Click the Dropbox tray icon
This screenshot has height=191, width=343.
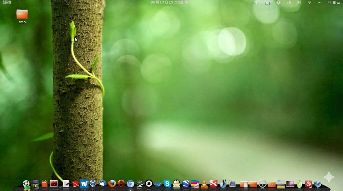(x=256, y=3)
